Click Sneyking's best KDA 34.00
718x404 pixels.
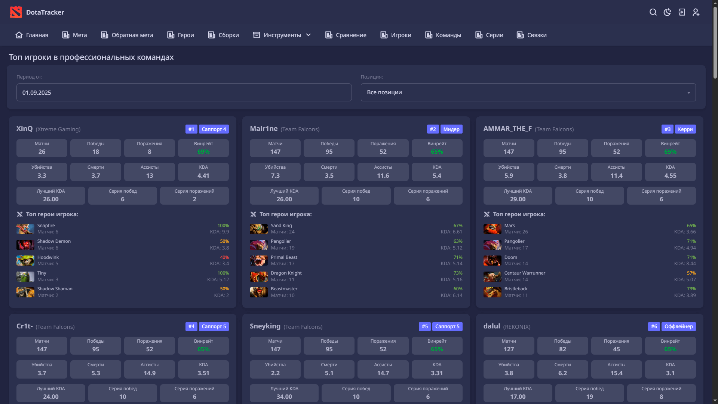click(x=284, y=397)
